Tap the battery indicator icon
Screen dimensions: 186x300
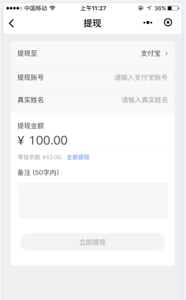coord(173,8)
